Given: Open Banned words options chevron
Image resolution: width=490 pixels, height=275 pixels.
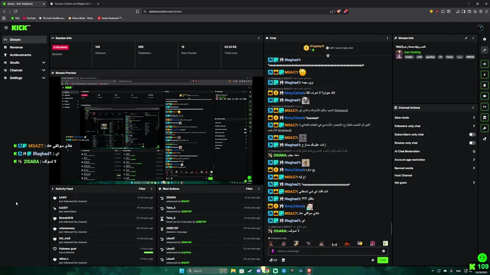Looking at the screenshot, I should click(x=474, y=168).
